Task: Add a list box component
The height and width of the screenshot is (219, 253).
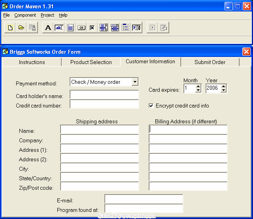Action: tap(104, 28)
